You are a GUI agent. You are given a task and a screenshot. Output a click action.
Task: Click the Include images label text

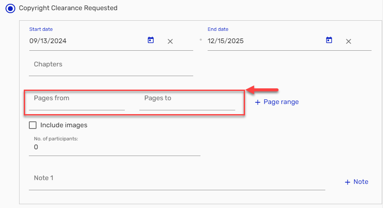(64, 125)
